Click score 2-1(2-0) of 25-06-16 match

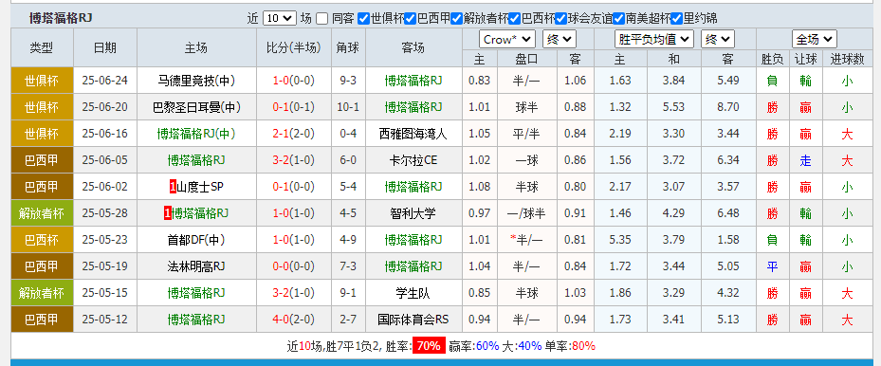[293, 134]
